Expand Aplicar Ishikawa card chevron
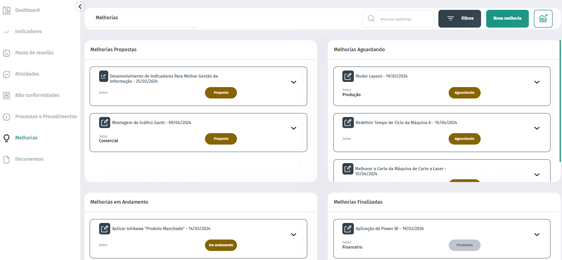The width and height of the screenshot is (562, 260). point(293,234)
